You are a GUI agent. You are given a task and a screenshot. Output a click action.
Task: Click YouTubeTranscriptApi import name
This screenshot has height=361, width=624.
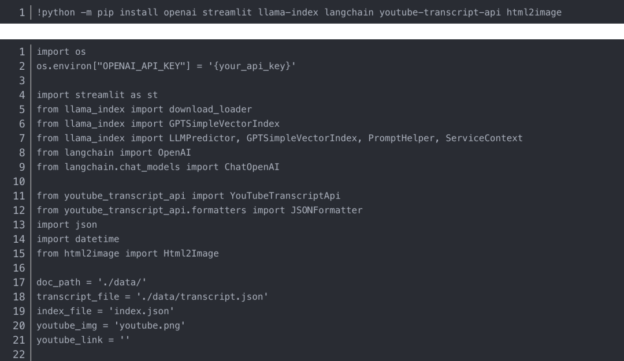pyautogui.click(x=285, y=195)
